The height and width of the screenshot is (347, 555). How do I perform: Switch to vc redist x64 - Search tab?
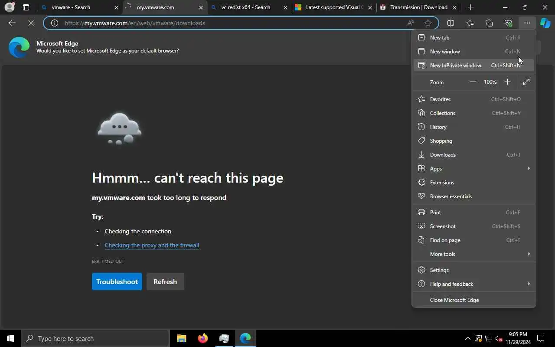(x=248, y=7)
